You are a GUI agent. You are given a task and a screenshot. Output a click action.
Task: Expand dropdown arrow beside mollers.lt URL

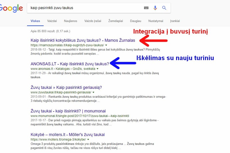pos(88,140)
